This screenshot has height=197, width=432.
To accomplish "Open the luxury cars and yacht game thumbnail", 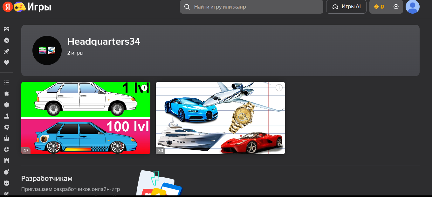I will pyautogui.click(x=220, y=118).
